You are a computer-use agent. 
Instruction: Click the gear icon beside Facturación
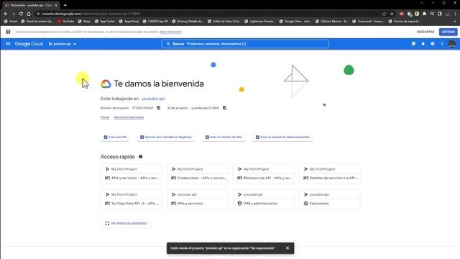click(x=305, y=204)
